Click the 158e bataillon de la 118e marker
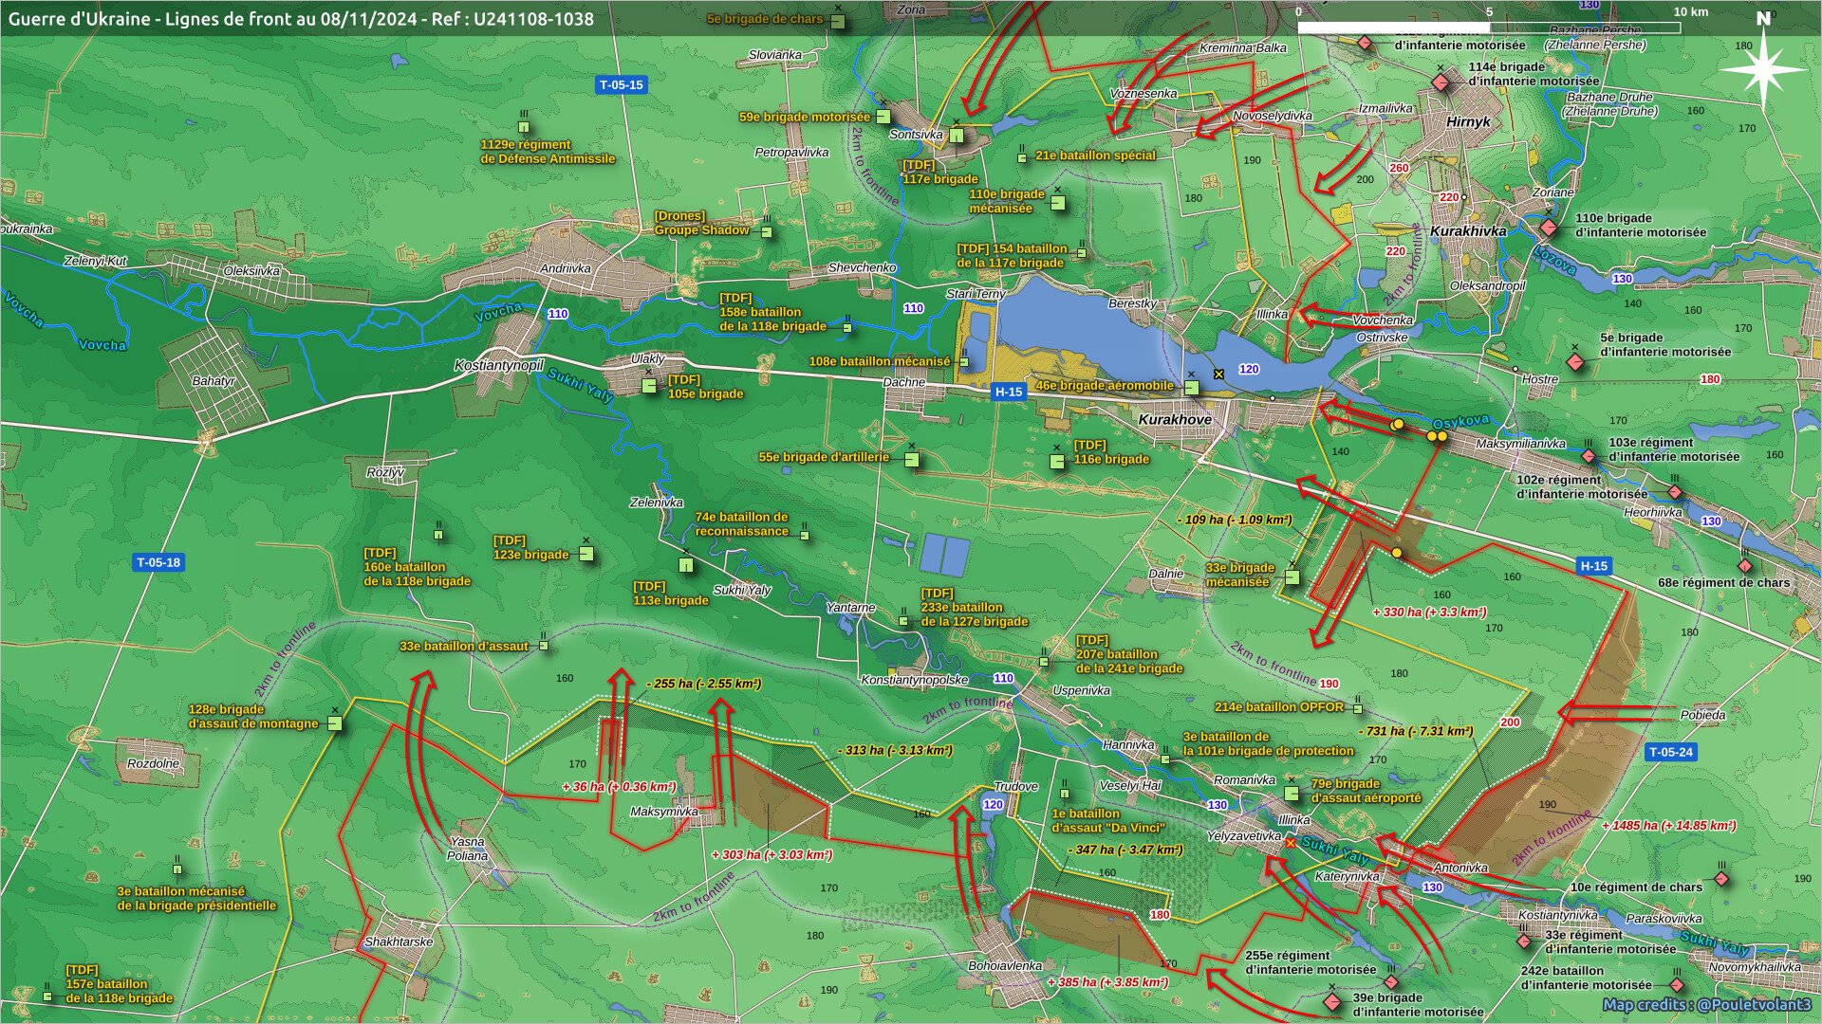Image resolution: width=1822 pixels, height=1024 pixels. click(847, 328)
